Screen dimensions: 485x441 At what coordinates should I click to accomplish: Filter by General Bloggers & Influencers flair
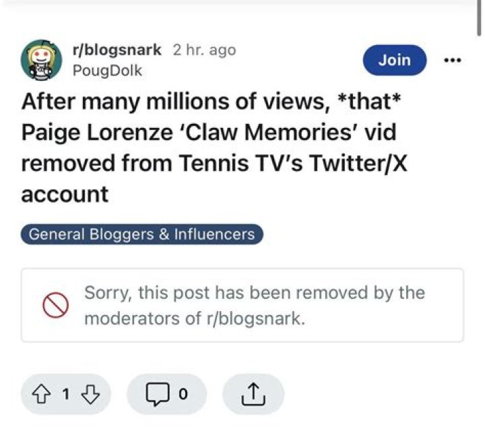[141, 234]
